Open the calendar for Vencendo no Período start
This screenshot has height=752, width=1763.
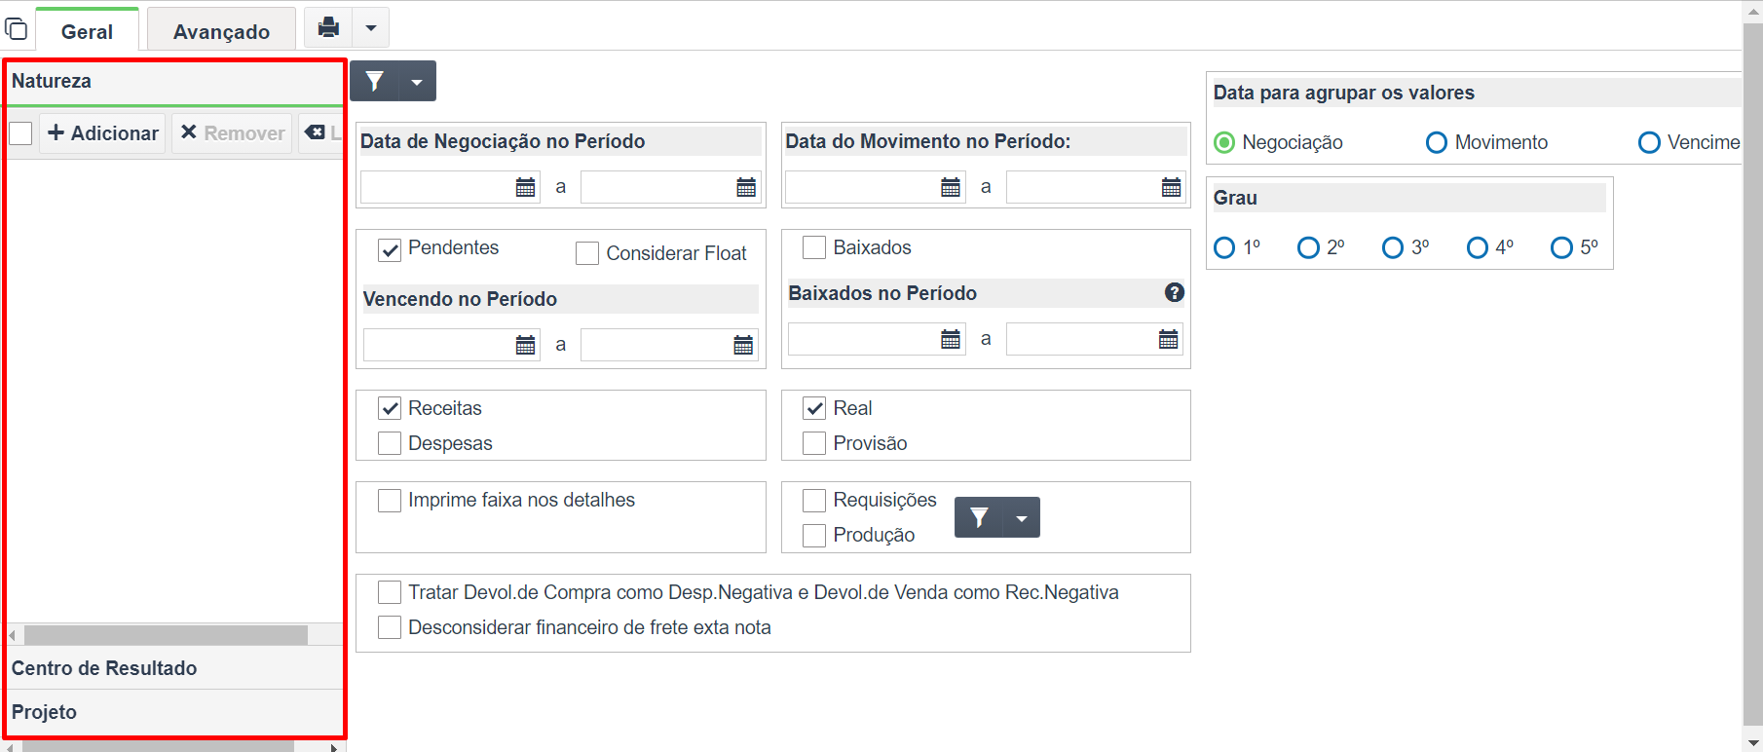point(525,345)
